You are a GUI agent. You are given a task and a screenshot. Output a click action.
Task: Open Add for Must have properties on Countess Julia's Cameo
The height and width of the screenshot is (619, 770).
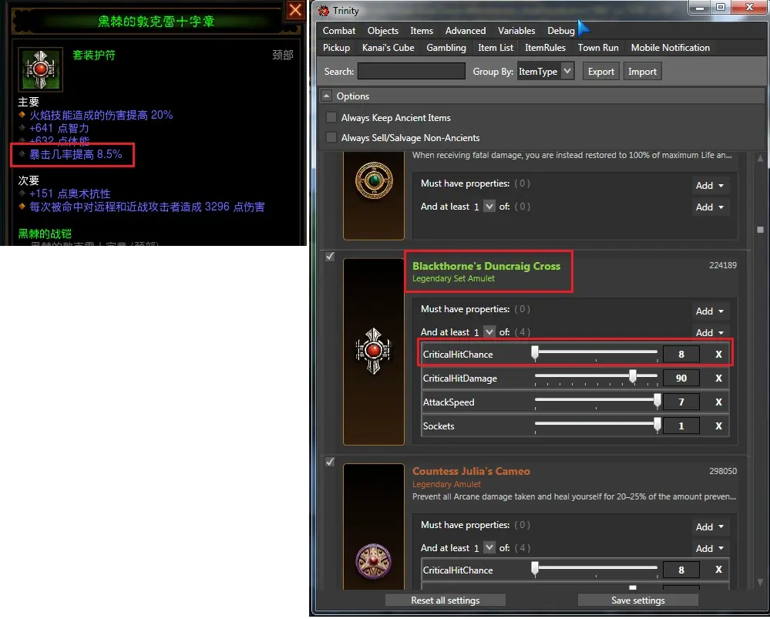click(x=710, y=526)
